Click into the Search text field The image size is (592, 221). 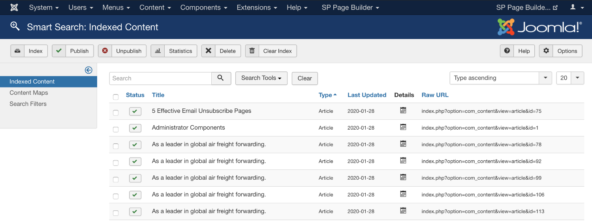click(160, 78)
